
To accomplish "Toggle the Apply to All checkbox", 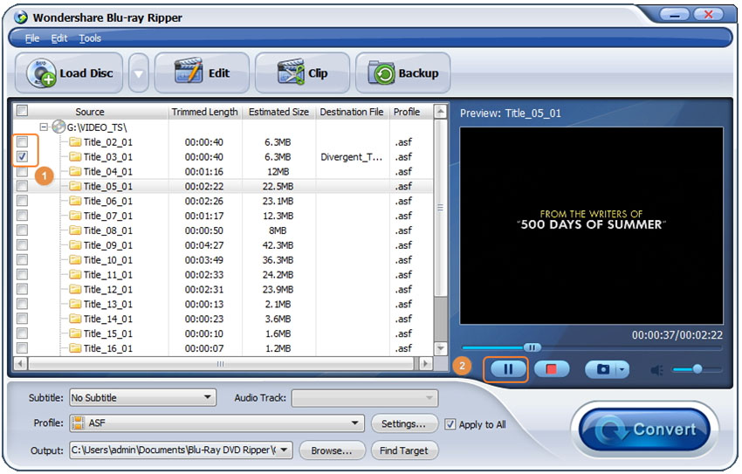I will pyautogui.click(x=450, y=424).
